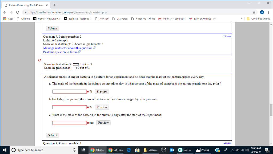273x154 pixels.
Task: Open the overflow chevron for hidden bookmarks
Action: [x=242, y=19]
